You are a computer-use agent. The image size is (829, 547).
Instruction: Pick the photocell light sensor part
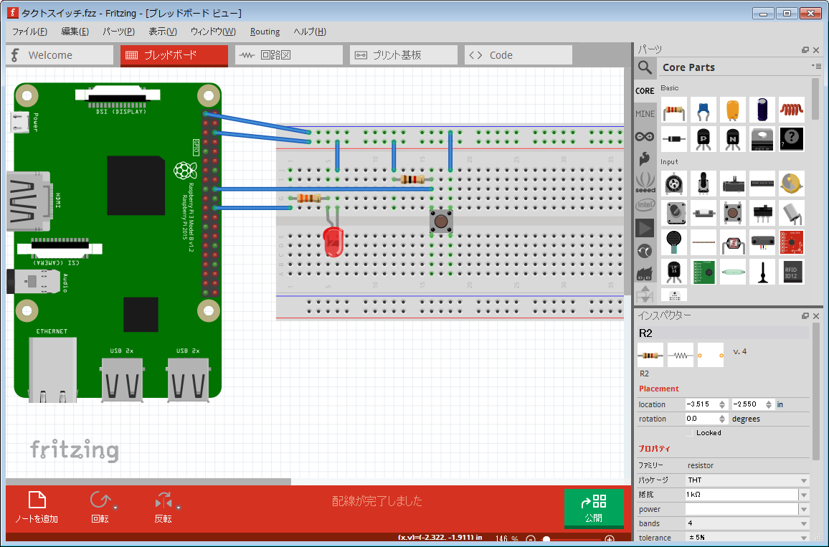[x=733, y=242]
